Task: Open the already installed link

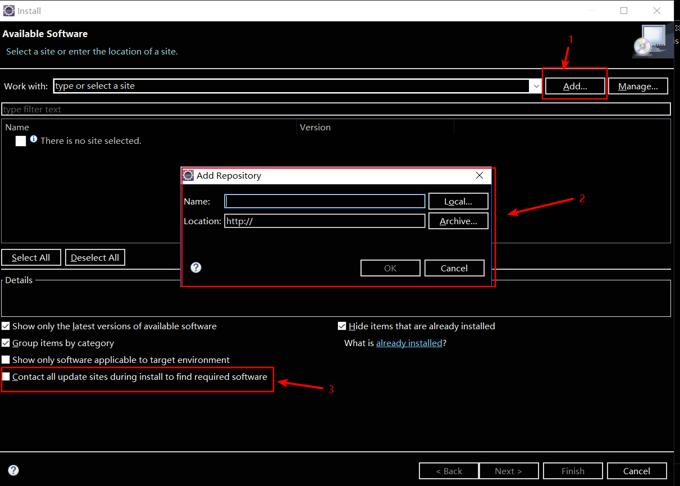Action: [x=409, y=343]
